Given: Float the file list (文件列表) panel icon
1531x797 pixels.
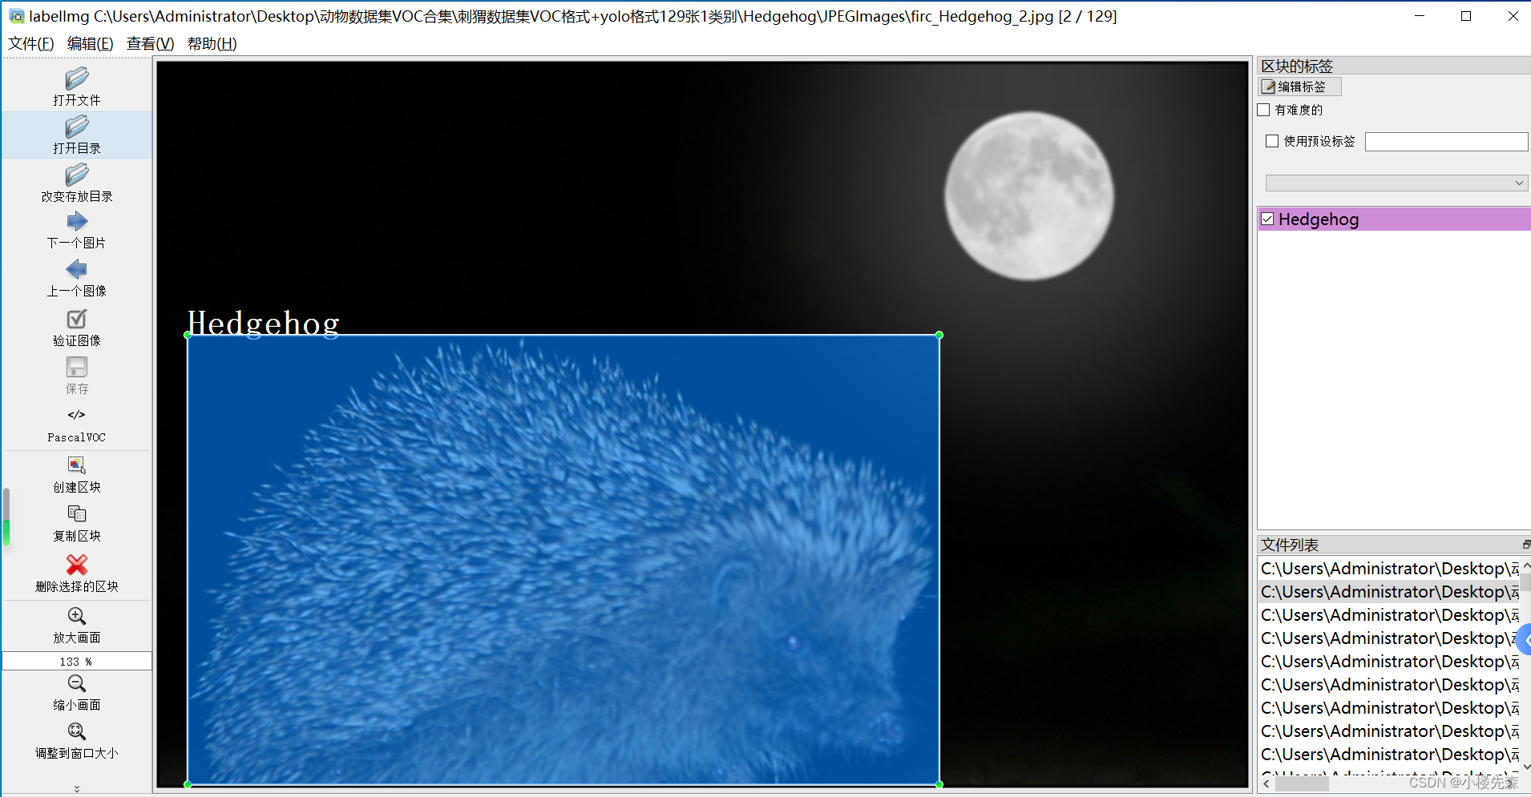Looking at the screenshot, I should coord(1525,545).
